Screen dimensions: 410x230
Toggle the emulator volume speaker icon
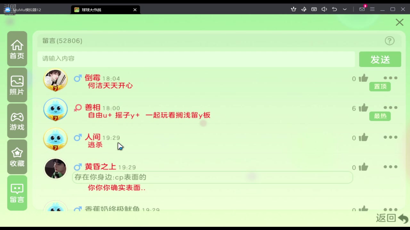(x=324, y=9)
